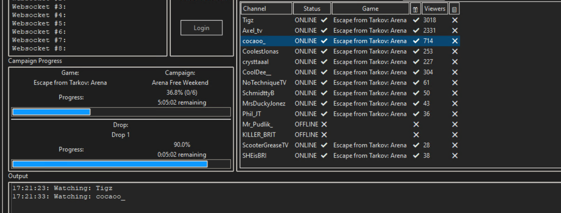Click the campaign progress bar
This screenshot has height=213, width=561.
click(121, 112)
